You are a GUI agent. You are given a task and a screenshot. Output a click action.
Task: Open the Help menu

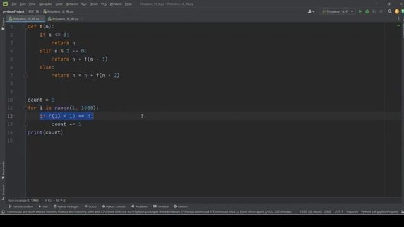pos(128,4)
